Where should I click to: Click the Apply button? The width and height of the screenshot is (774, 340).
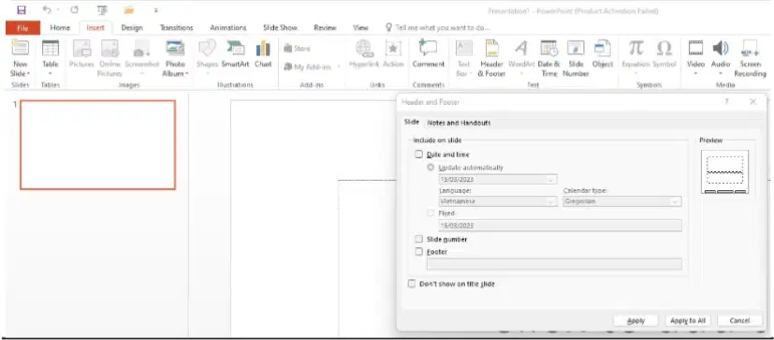point(635,320)
